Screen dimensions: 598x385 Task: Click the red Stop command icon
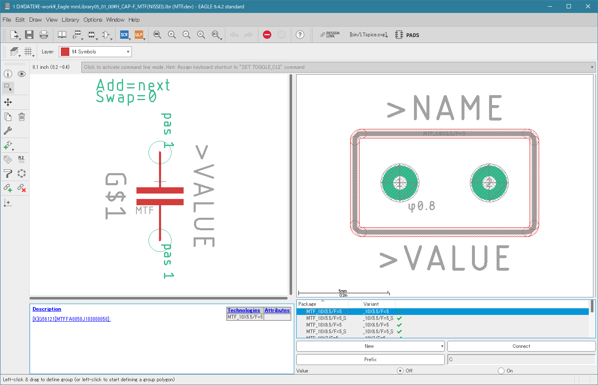(x=267, y=35)
